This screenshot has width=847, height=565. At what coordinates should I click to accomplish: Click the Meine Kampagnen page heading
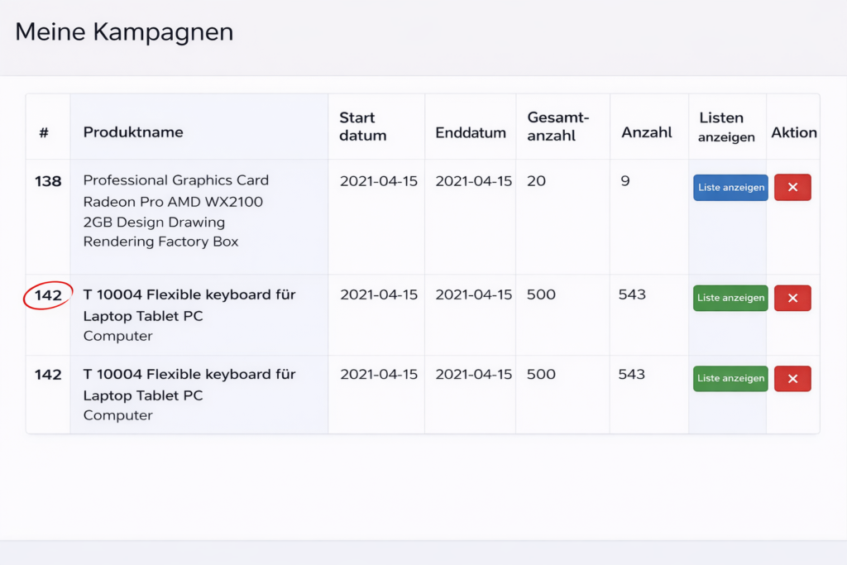pyautogui.click(x=124, y=32)
